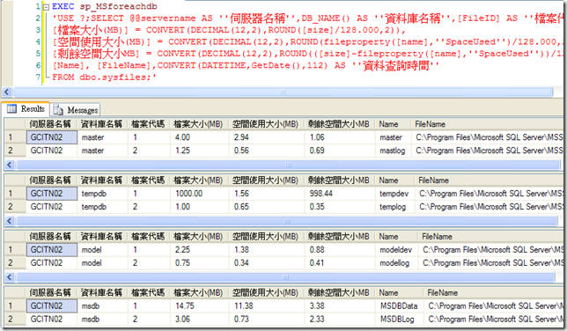The image size is (567, 331).
Task: Click the templog name cell
Action: 395,207
